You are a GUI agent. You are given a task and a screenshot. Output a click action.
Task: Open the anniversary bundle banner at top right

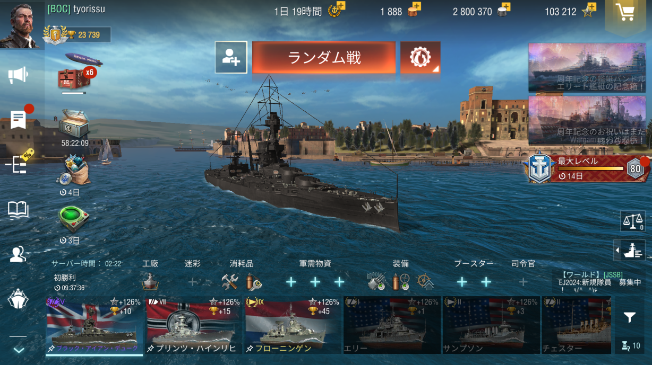click(587, 67)
